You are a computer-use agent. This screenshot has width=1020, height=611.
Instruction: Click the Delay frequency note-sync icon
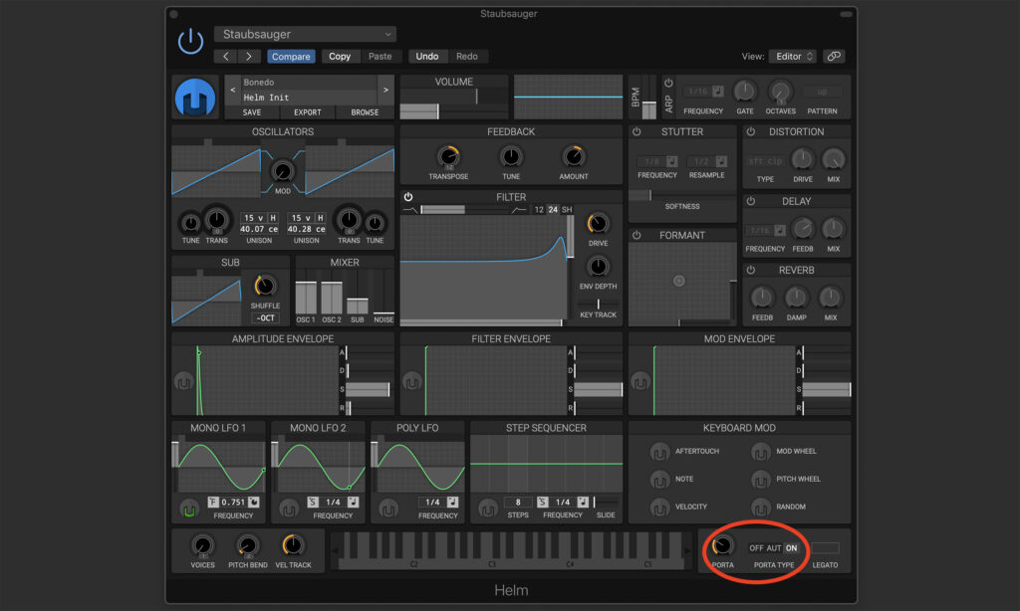779,230
